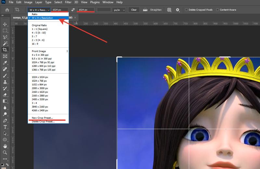Click the foreground color swatch
This screenshot has height=169, width=260.
point(4,168)
